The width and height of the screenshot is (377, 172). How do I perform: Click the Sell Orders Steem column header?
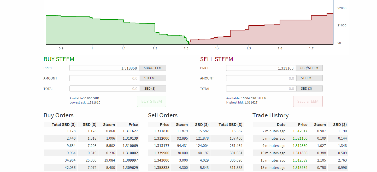pyautogui.click(x=182, y=124)
